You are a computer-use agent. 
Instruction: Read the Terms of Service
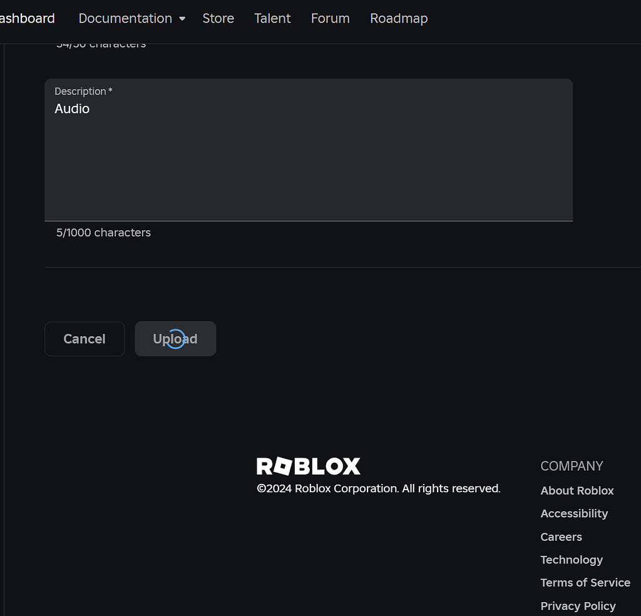point(585,582)
